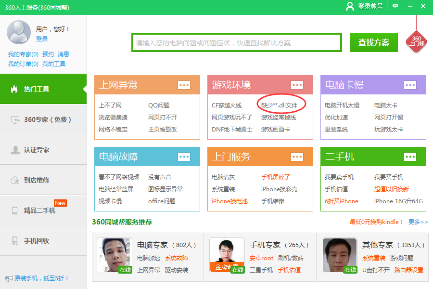The height and width of the screenshot is (289, 433).
Task: Open 消息 in the user navigation
Action: (x=64, y=54)
